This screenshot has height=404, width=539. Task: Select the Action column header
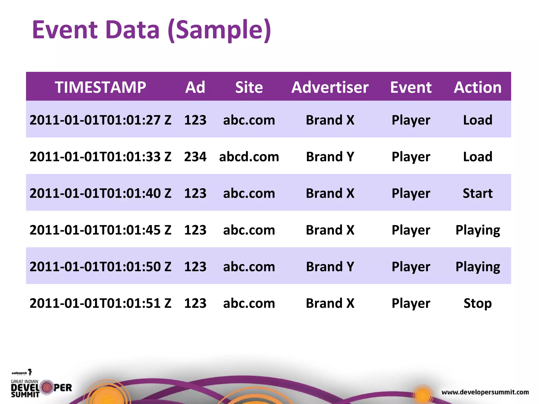(x=478, y=87)
